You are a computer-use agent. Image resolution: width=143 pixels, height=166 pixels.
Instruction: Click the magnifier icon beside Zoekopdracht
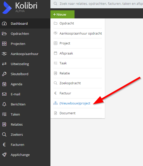click(x=55, y=83)
